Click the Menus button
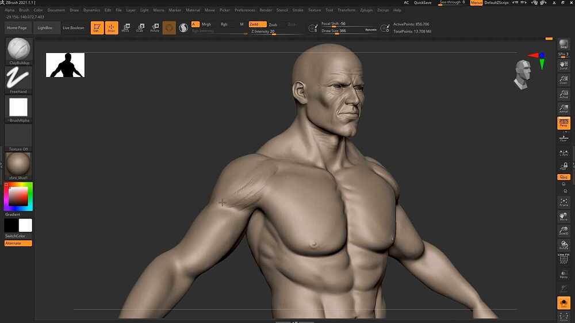The image size is (575, 323). pyautogui.click(x=476, y=2)
